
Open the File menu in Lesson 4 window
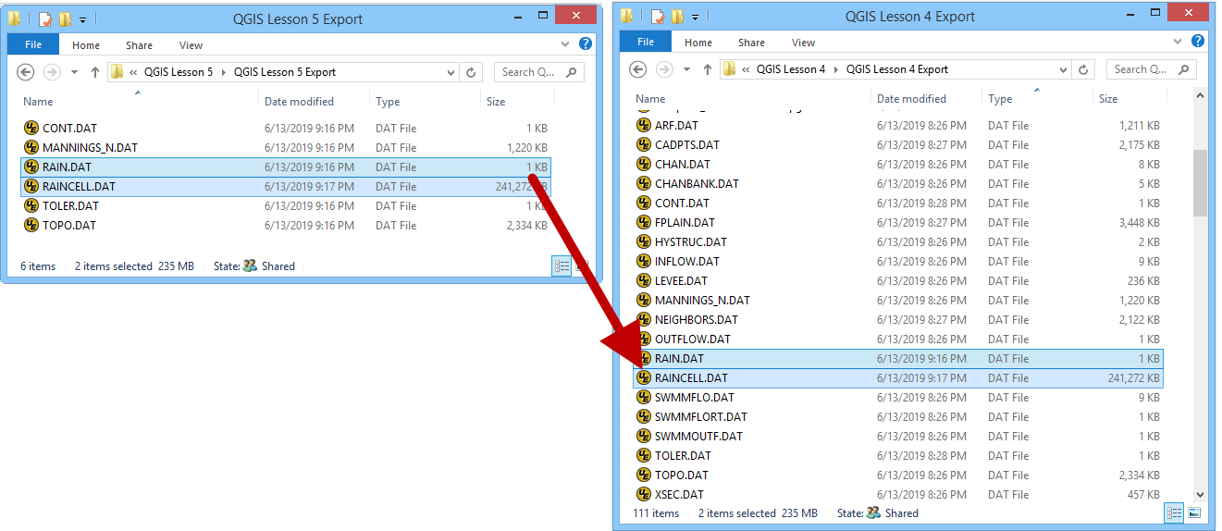646,42
